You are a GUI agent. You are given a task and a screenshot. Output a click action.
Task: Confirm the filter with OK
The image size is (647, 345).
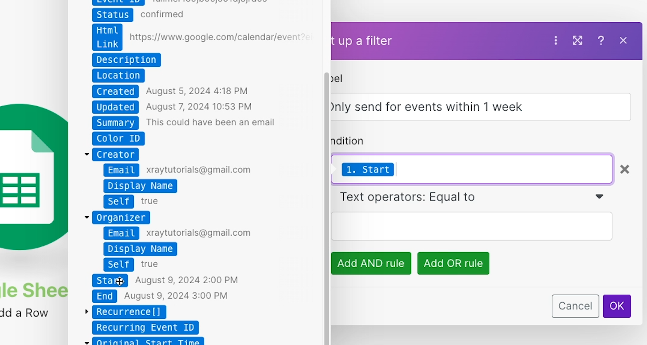pos(617,306)
